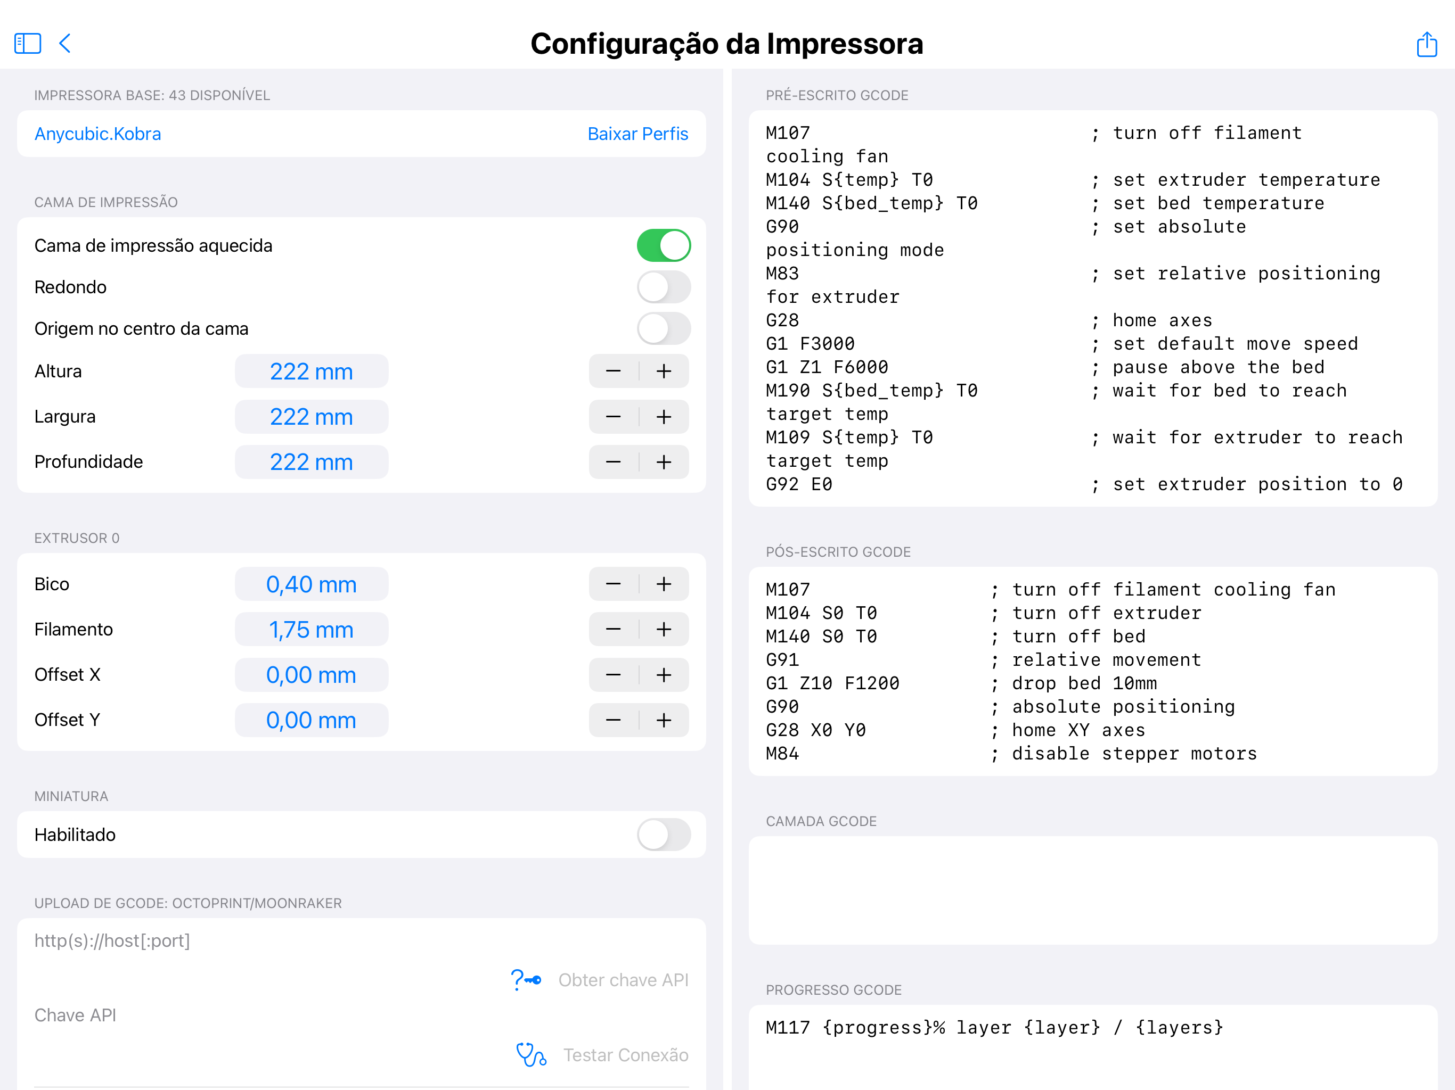Decrease Profundidade with minus button
Image resolution: width=1455 pixels, height=1090 pixels.
coord(613,462)
